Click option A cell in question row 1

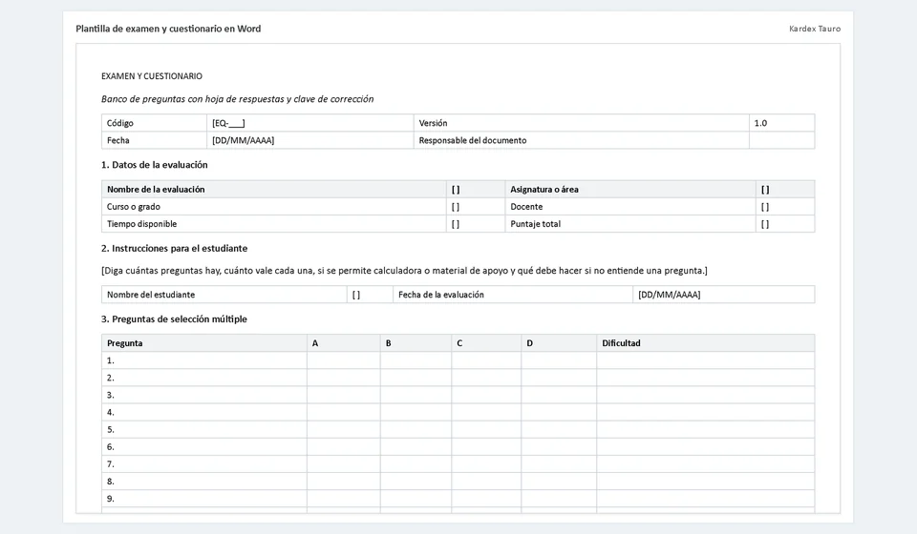344,360
